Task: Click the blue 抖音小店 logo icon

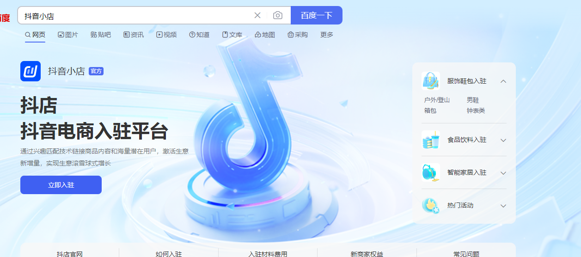Action: coord(31,71)
